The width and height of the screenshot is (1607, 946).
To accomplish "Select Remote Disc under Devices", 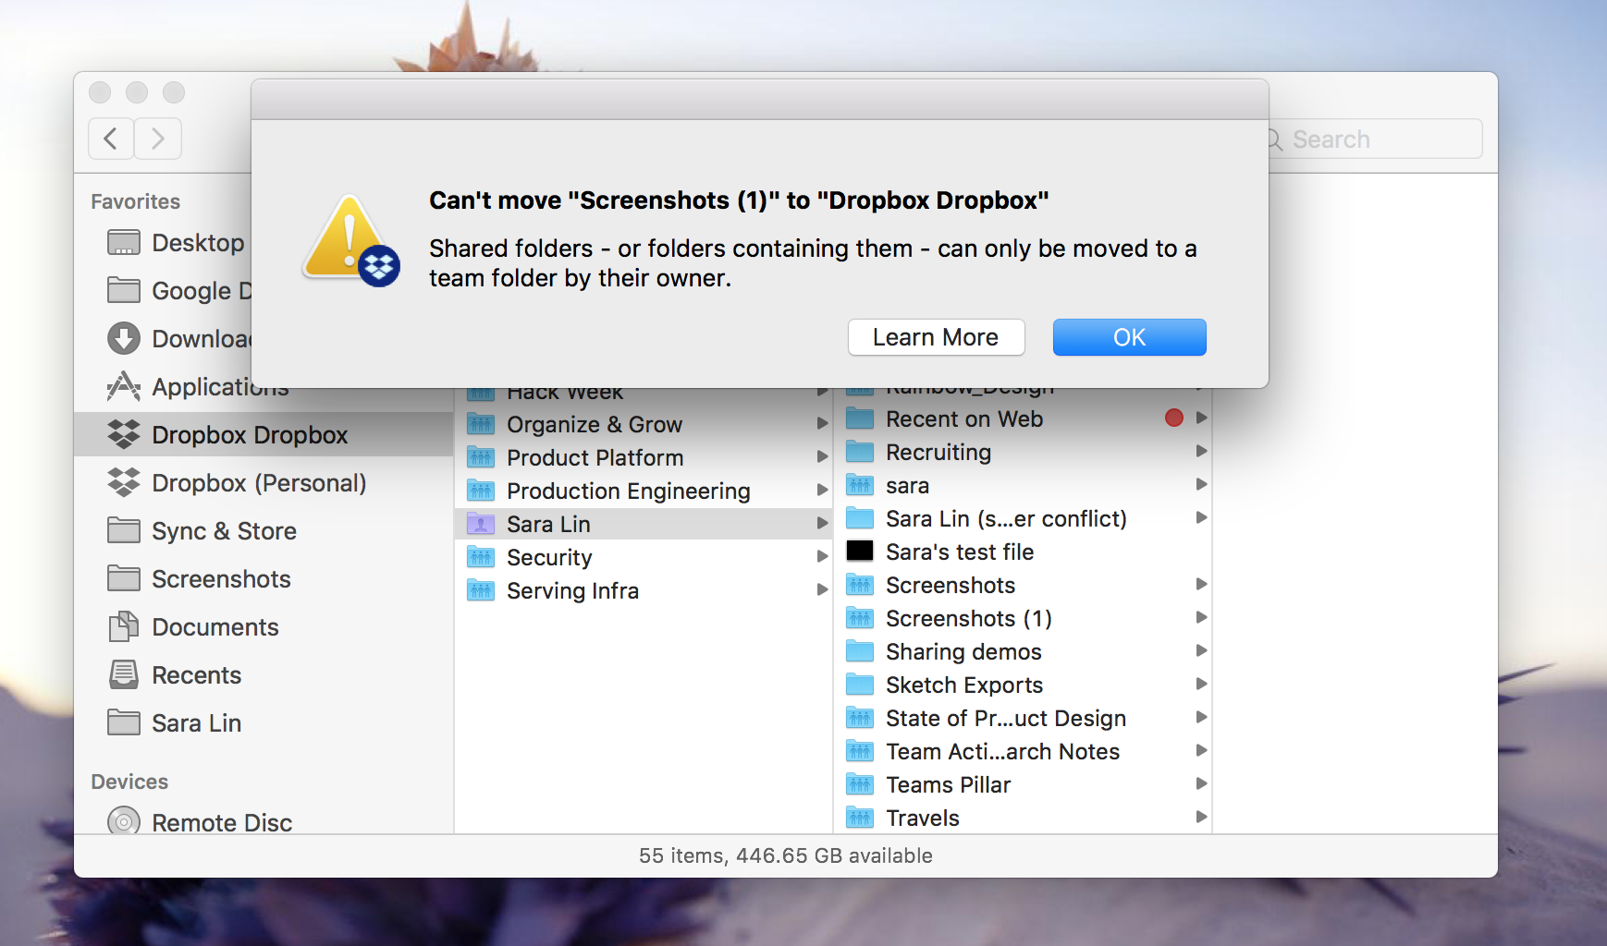I will click(222, 821).
